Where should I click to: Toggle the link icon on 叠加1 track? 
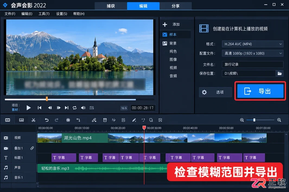[x=32, y=148]
